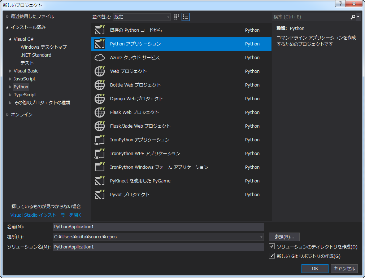This screenshot has height=278, width=365.
Task: Click the icon for 既存の Python コードから template
Action: (x=100, y=30)
